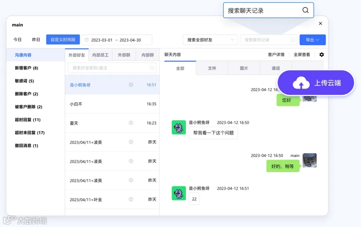This screenshot has height=227, width=361.
Task: Switch to the 内部员工 tab
Action: click(x=100, y=55)
